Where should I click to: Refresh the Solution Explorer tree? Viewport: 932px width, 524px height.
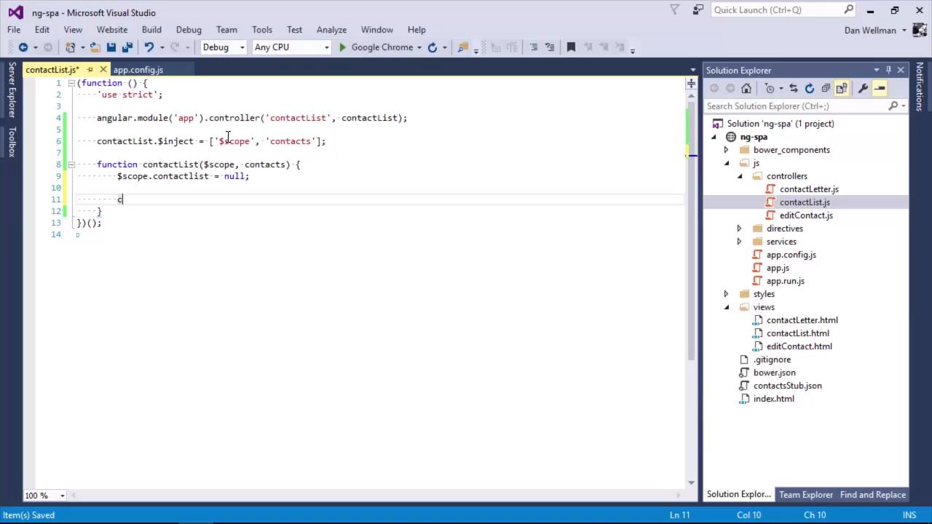coord(810,88)
